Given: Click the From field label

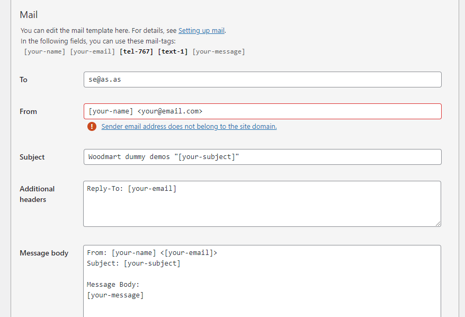Looking at the screenshot, I should [28, 111].
